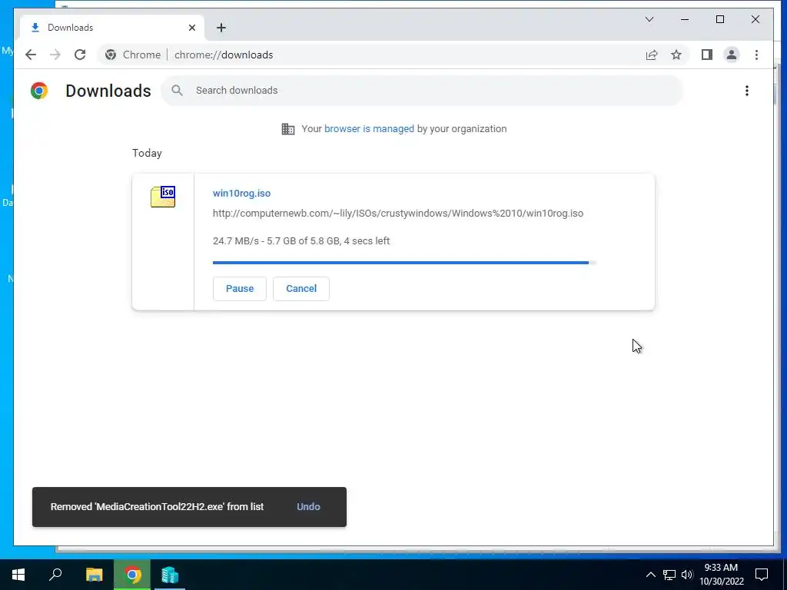Screen dimensions: 787x590
Task: Close the Downloads tab
Action: point(191,28)
